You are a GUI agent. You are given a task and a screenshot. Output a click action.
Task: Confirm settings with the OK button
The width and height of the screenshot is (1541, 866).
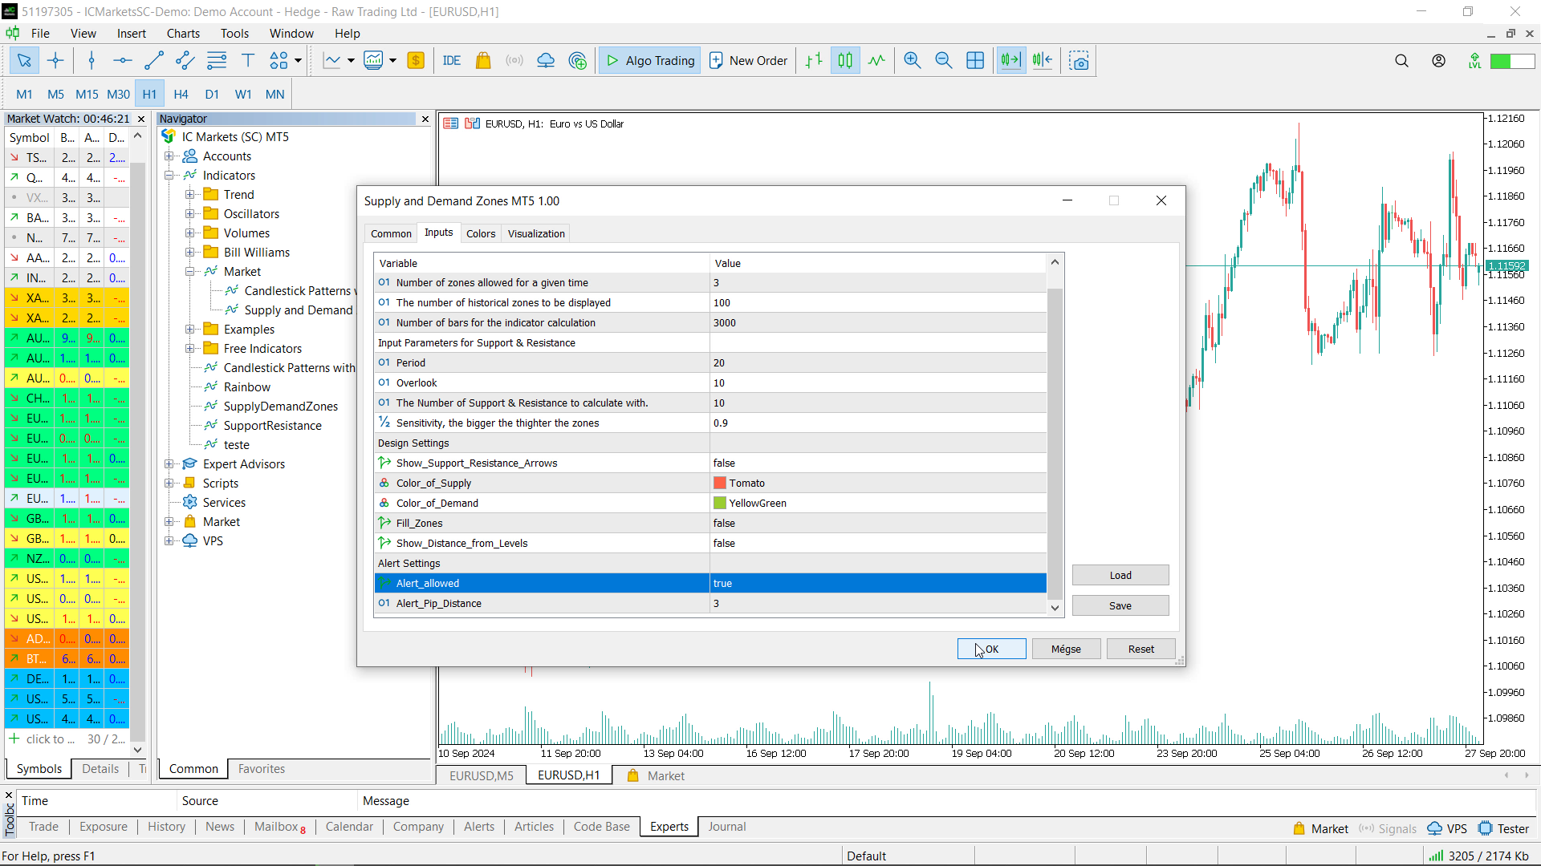(x=991, y=649)
